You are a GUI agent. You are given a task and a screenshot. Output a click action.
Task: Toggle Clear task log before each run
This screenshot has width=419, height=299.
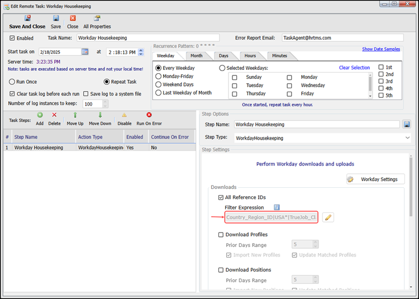(12, 94)
